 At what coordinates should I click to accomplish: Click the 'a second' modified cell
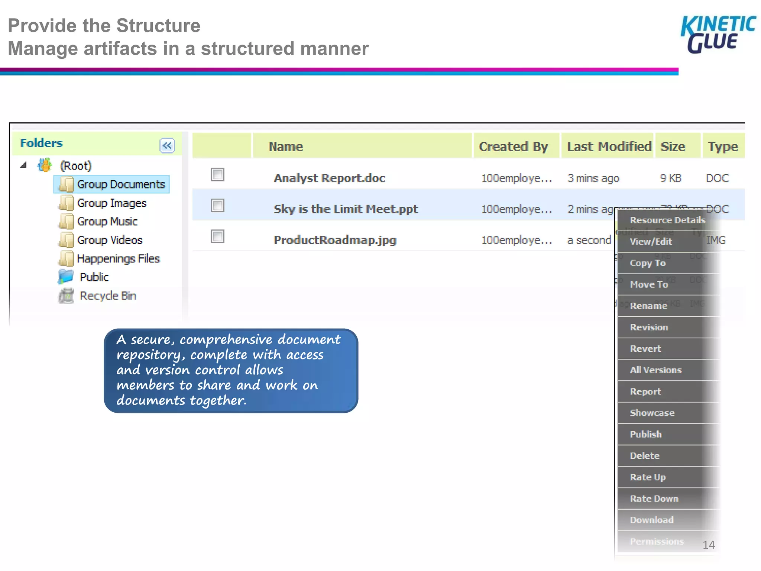pyautogui.click(x=589, y=240)
